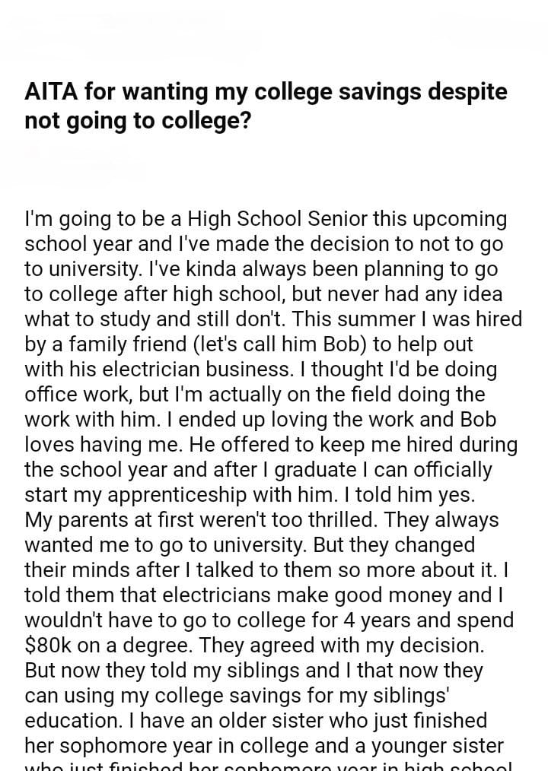Screen dimensions: 548x771
Task: Click the sentence "I told him yes."
Action: click(x=415, y=495)
